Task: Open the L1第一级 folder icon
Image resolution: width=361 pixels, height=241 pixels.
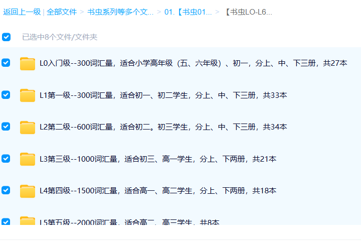Action: tap(28, 95)
